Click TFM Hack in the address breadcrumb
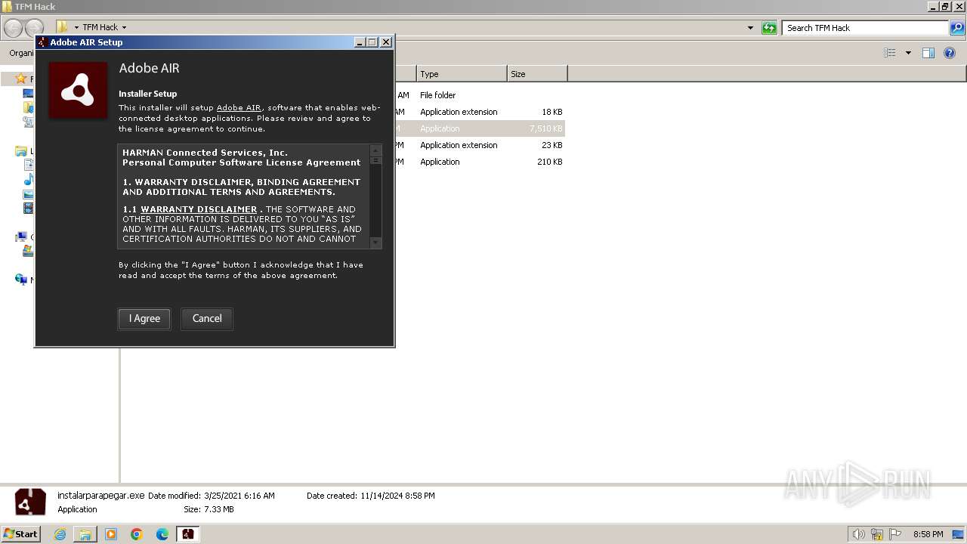The height and width of the screenshot is (544, 967). 100,28
